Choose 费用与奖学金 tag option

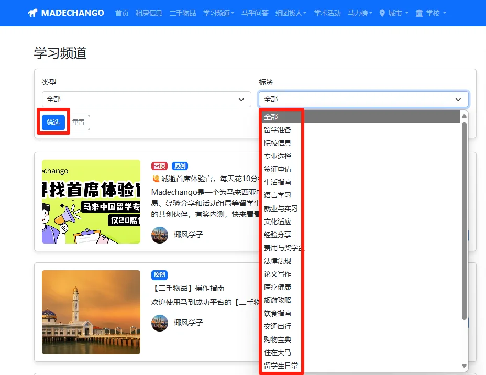tap(361, 248)
